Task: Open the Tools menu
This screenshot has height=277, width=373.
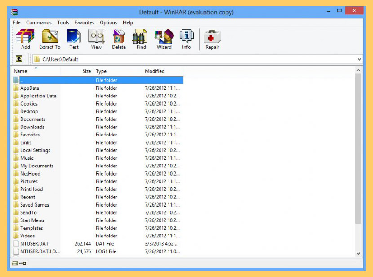Action: tap(63, 22)
